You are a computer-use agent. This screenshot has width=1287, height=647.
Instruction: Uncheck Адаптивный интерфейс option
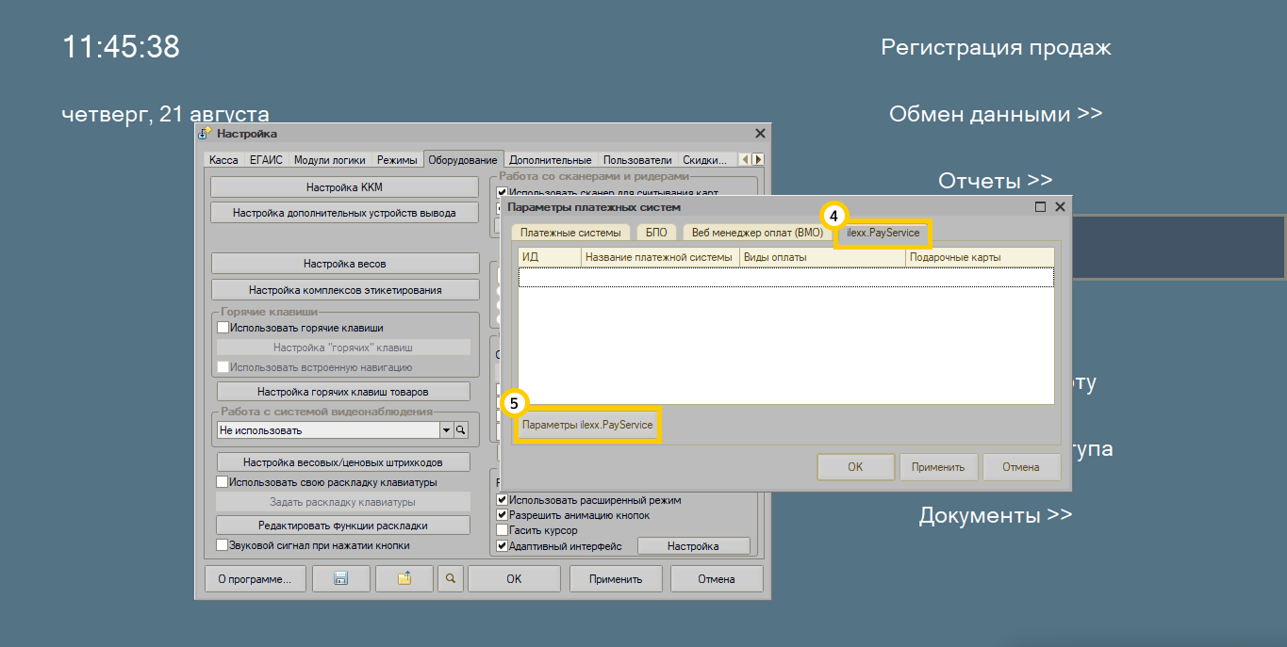[503, 546]
